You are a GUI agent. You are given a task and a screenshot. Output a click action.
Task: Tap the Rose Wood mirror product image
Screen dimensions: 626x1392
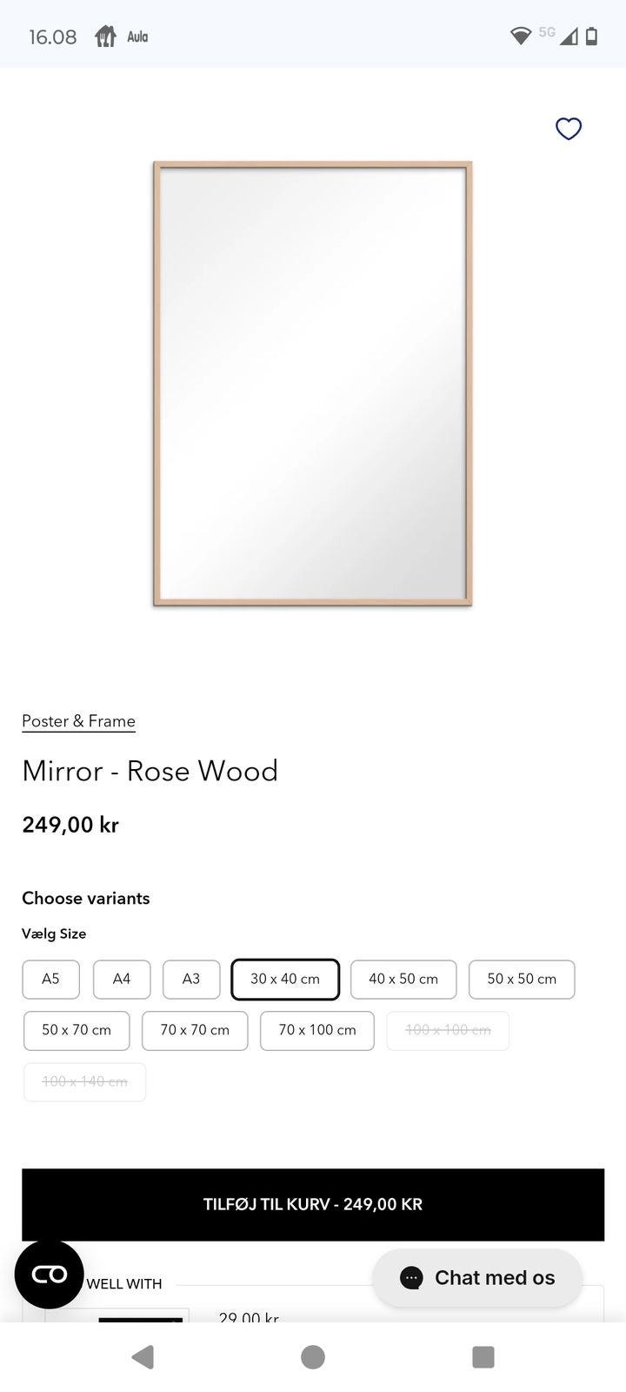(x=313, y=383)
